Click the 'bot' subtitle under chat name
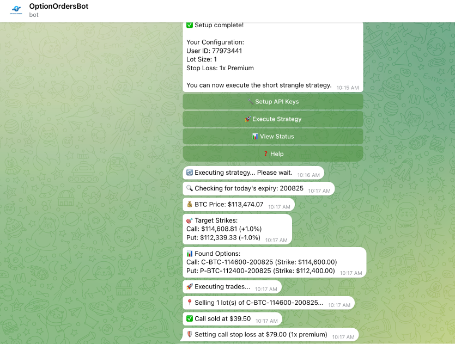455x344 pixels. click(x=34, y=15)
